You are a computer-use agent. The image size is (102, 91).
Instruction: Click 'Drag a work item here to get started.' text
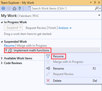[28, 34]
